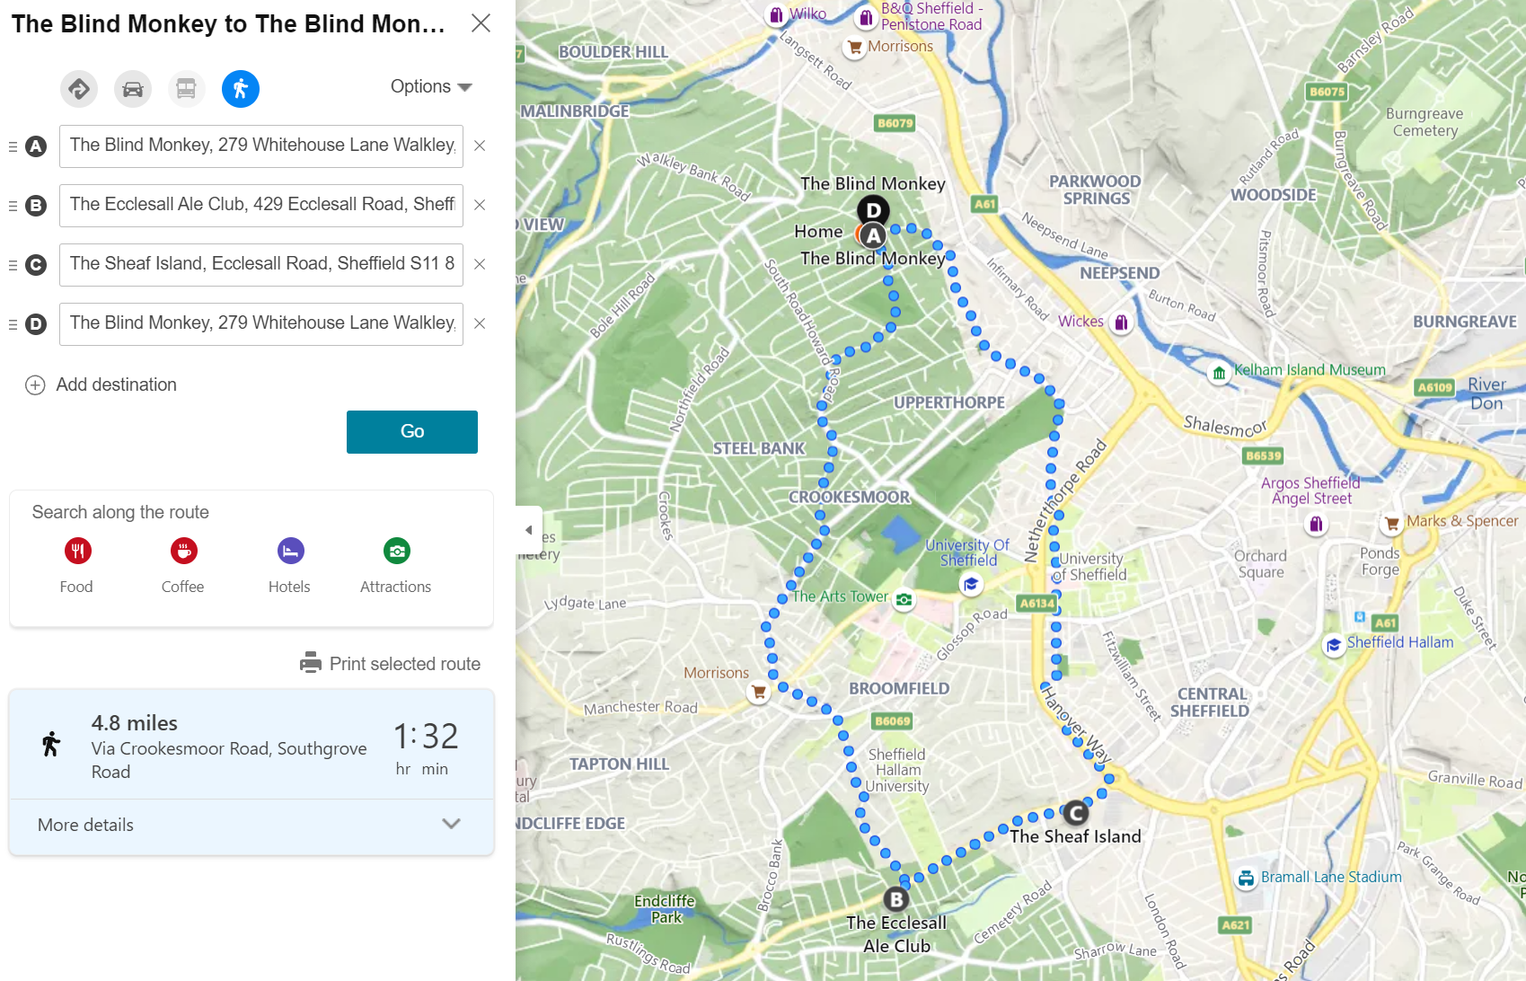The image size is (1526, 981).
Task: Click Print selected route
Action: click(x=390, y=664)
